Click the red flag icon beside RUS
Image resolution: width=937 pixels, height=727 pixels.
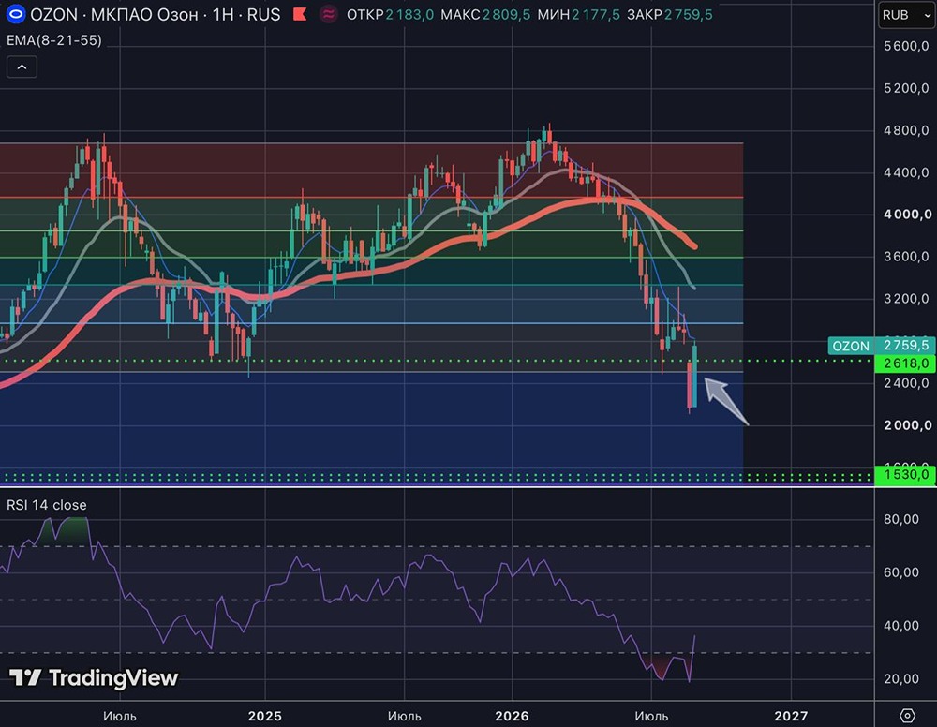(300, 14)
